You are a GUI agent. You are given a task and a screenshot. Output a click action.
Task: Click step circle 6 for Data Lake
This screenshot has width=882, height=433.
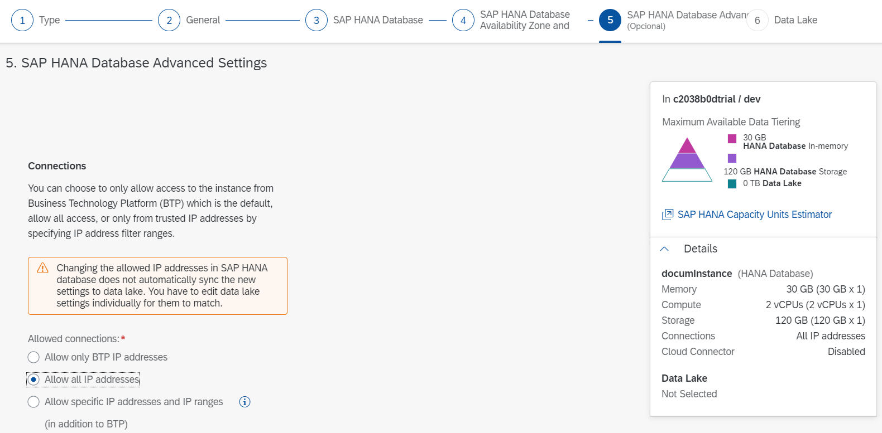[758, 20]
